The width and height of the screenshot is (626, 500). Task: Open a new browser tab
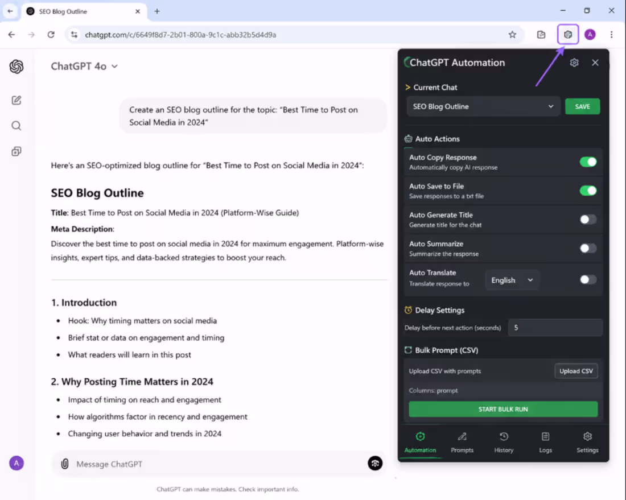[x=157, y=11]
